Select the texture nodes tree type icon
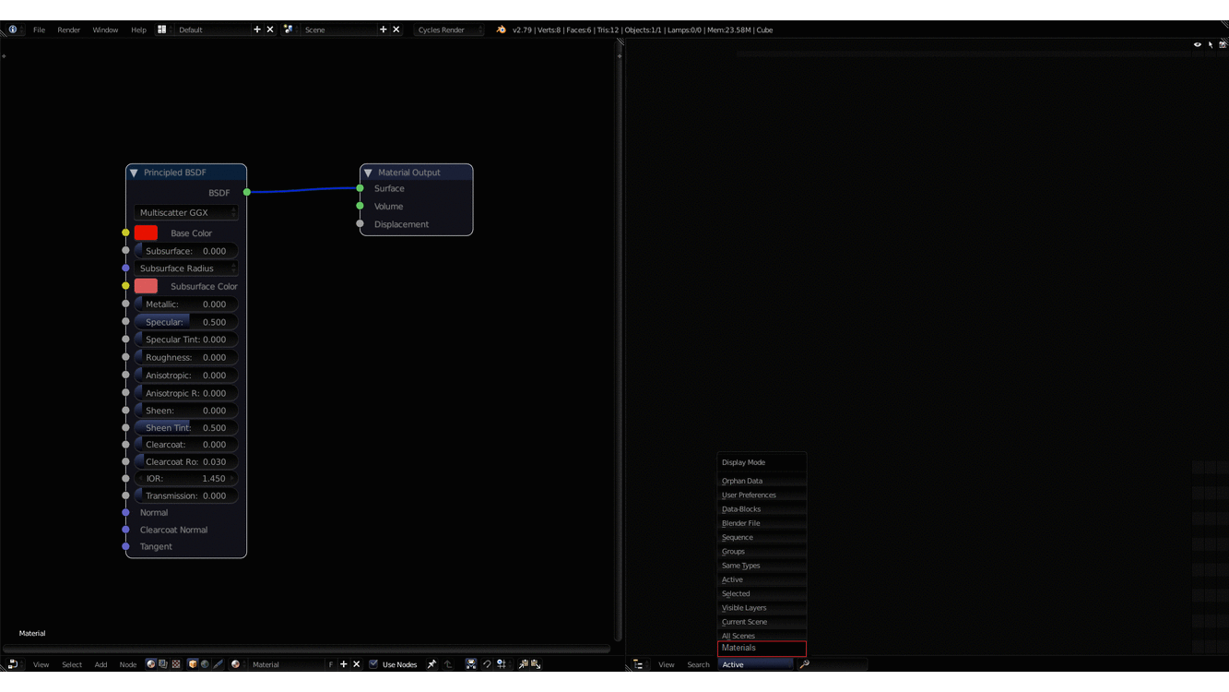Image resolution: width=1229 pixels, height=692 pixels. point(176,664)
